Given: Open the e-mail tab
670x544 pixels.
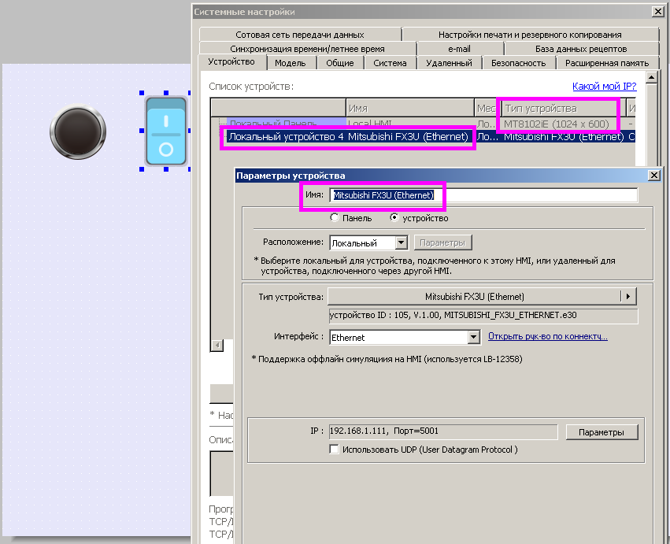Looking at the screenshot, I should (x=459, y=49).
